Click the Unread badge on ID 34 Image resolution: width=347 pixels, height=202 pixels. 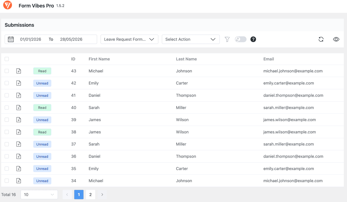tap(42, 181)
